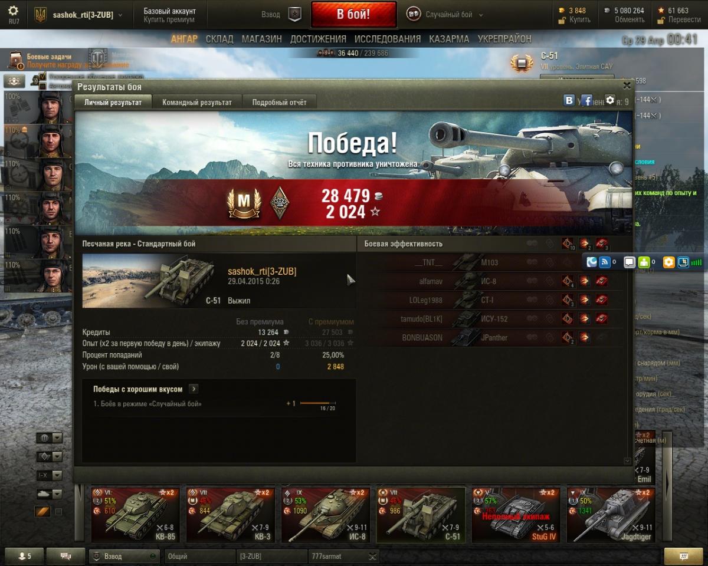Viewport: 708px width, 566px height.
Task: Open nation filter dropdown with globe icon
Action: pos(50,438)
